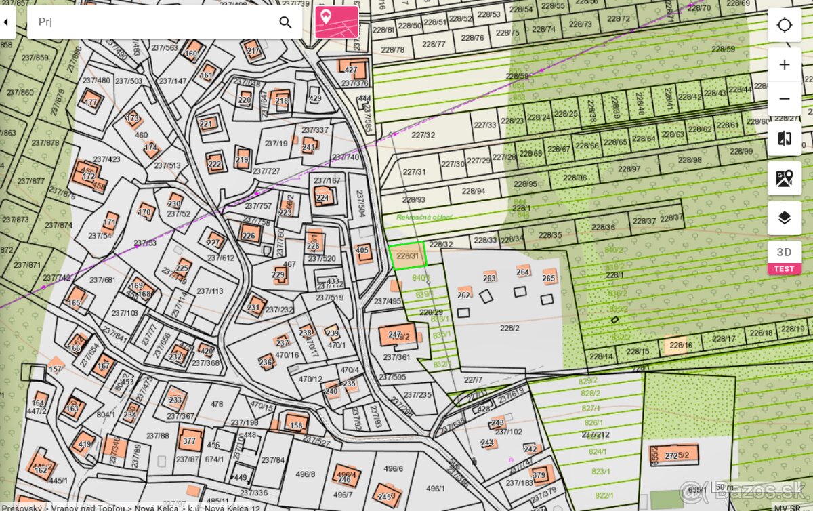The width and height of the screenshot is (813, 511).
Task: Click parcel 228/2 on the map
Action: [x=509, y=328]
